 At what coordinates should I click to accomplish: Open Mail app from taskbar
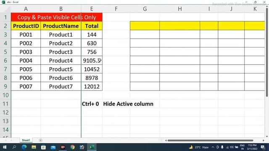53,147
